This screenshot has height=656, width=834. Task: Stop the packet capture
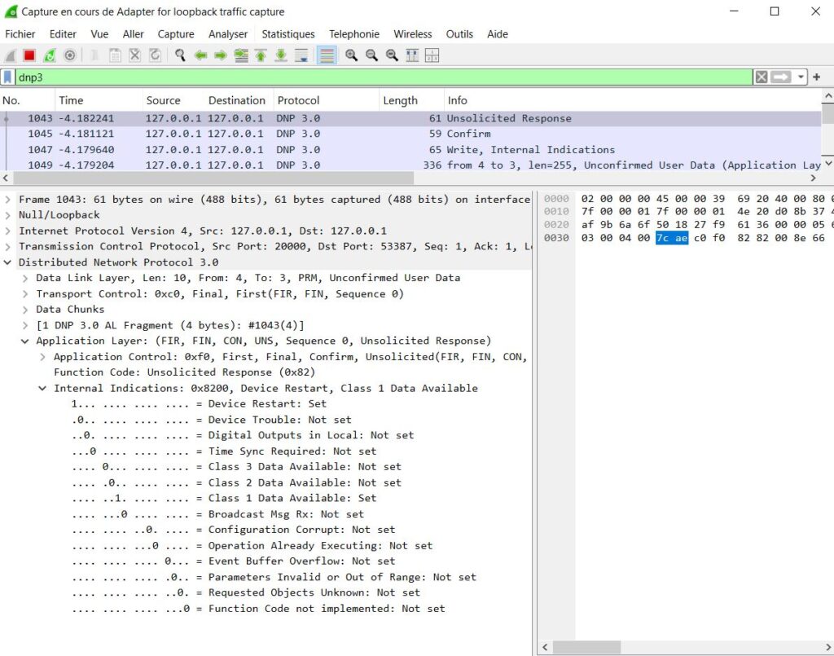point(28,55)
